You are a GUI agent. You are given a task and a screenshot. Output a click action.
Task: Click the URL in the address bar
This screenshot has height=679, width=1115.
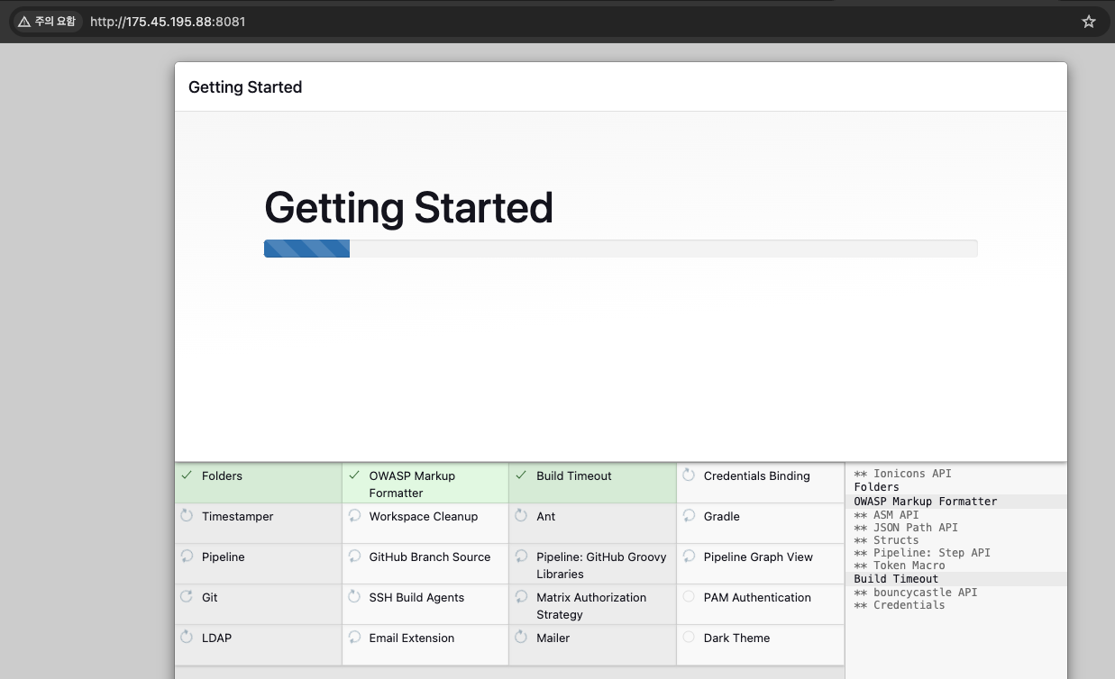pos(168,21)
